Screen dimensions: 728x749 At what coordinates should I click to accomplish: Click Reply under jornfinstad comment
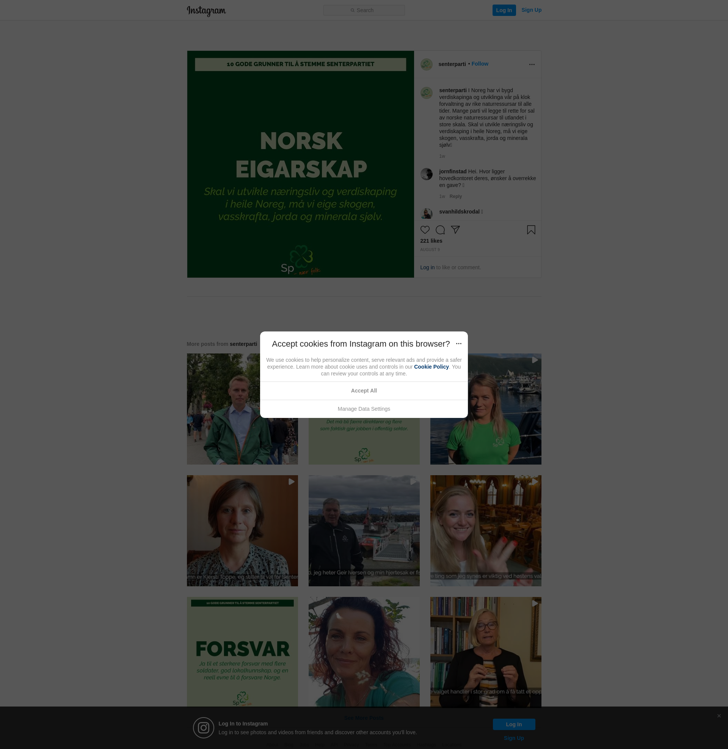tap(455, 196)
